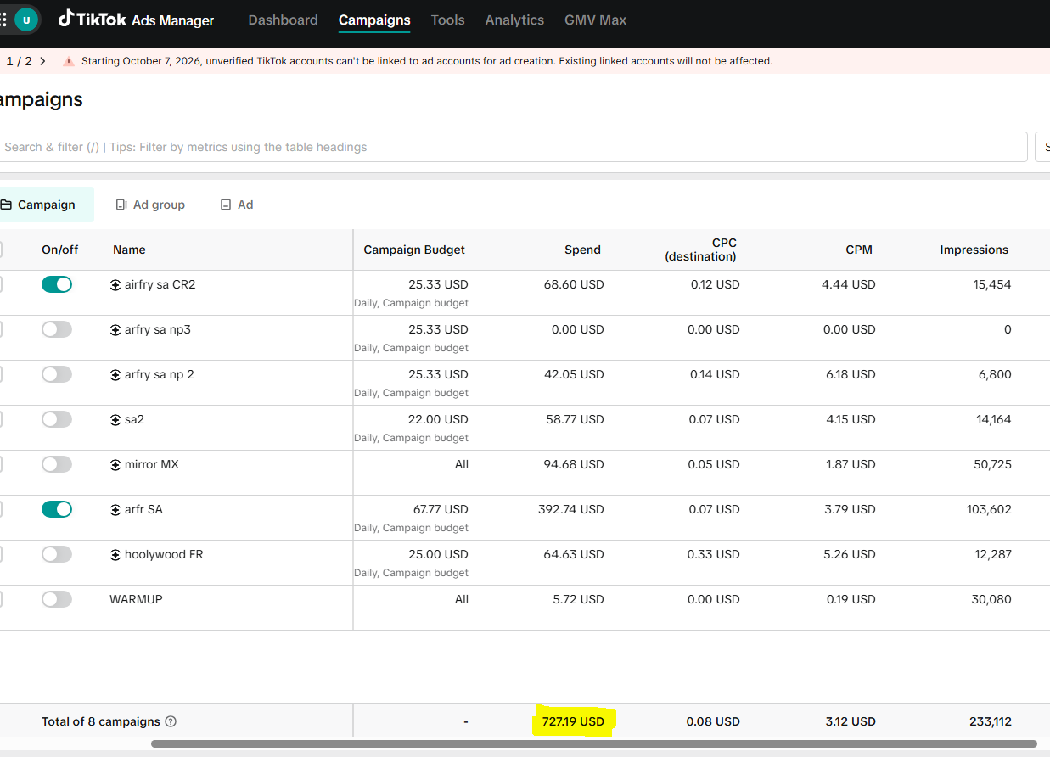Open the account avatar labeled U
The height and width of the screenshot is (757, 1050).
coord(26,20)
